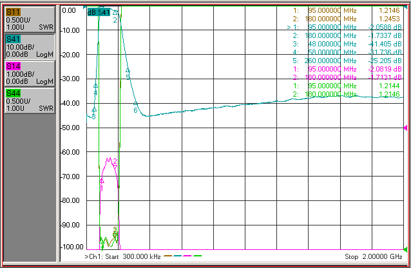The image size is (411, 268).
Task: Click magenta S14 marker 2
Action: [115, 166]
